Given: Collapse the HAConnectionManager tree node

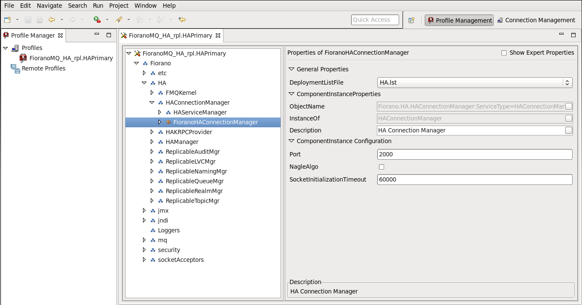Looking at the screenshot, I should [152, 103].
